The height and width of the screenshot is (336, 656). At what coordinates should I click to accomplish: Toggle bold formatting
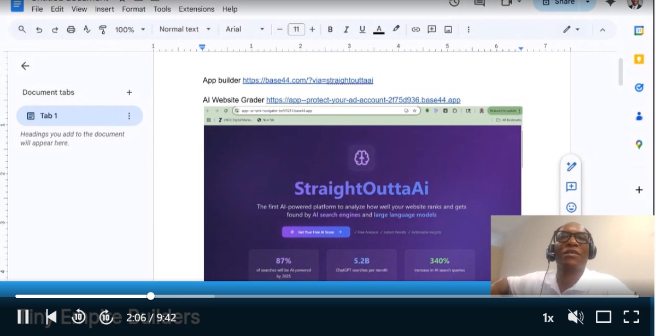click(x=330, y=29)
